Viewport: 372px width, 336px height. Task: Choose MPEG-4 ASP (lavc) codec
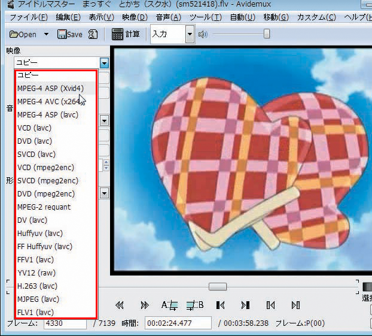[x=56, y=115]
